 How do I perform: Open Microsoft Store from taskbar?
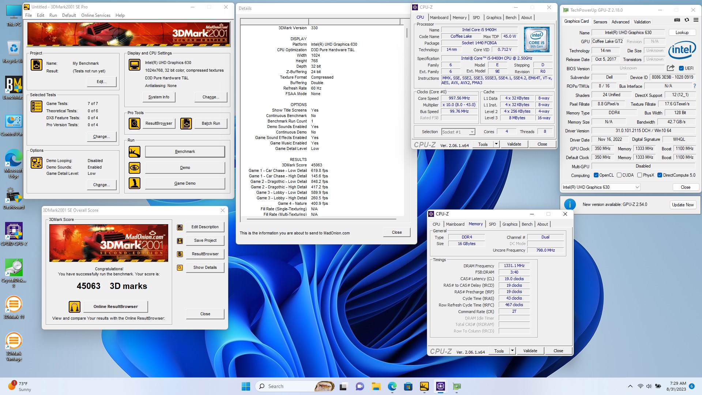tap(408, 386)
